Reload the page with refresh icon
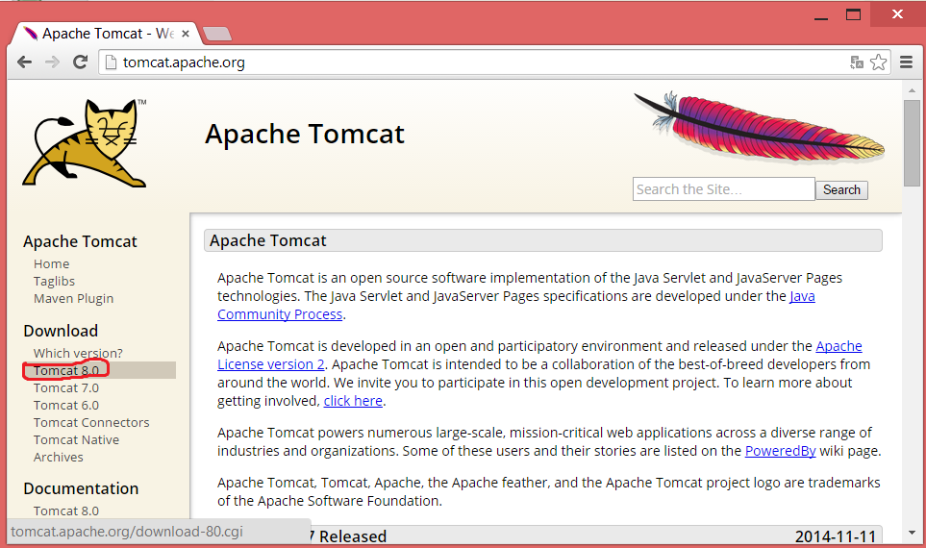Screen dimensions: 926x548 pyautogui.click(x=81, y=62)
